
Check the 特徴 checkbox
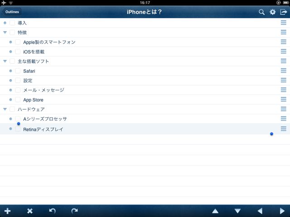[12, 33]
